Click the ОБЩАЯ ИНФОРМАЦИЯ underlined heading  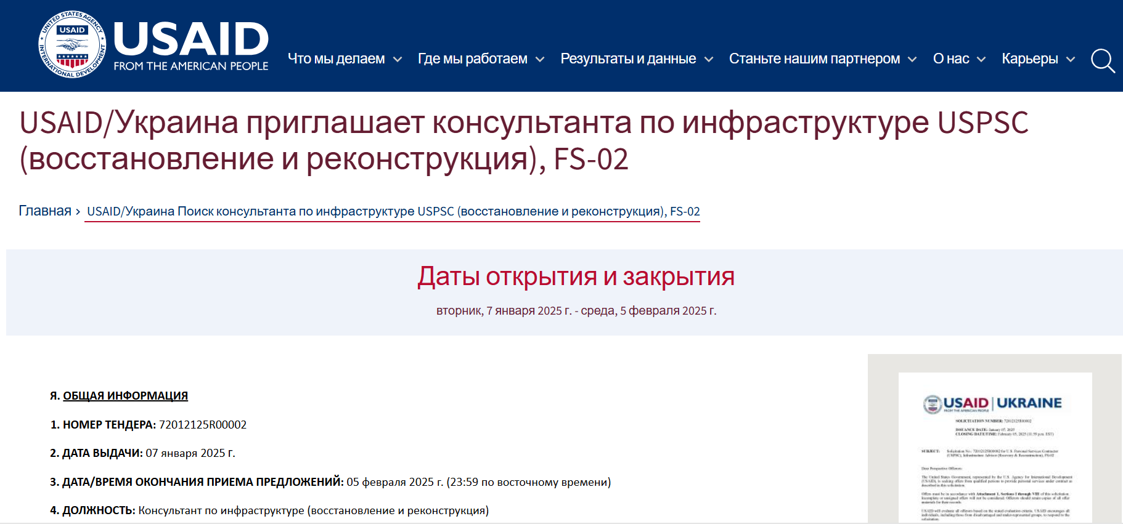click(125, 395)
